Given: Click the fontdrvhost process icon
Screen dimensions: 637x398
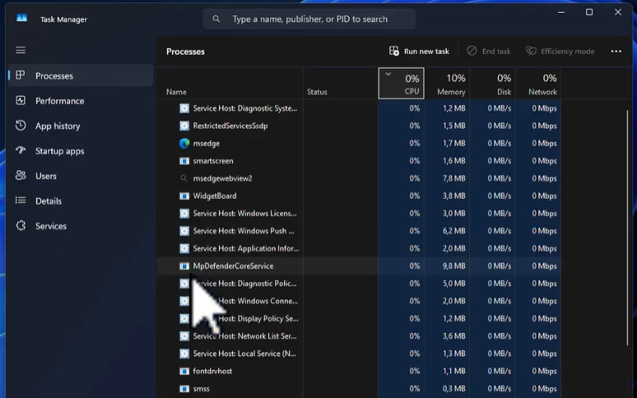Looking at the screenshot, I should 185,371.
